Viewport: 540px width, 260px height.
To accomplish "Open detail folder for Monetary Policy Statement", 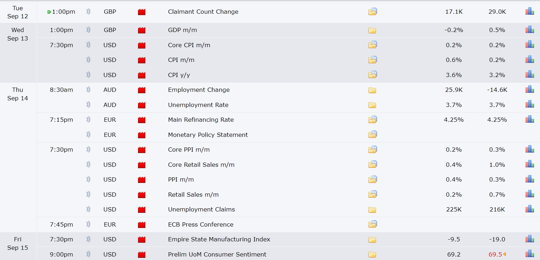I will click(x=373, y=134).
